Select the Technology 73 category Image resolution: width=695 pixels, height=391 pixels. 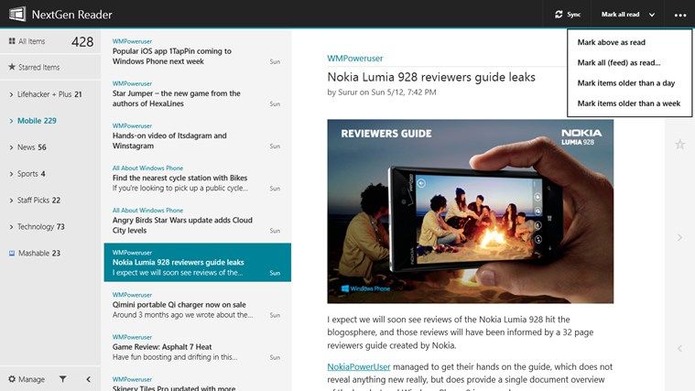click(41, 227)
